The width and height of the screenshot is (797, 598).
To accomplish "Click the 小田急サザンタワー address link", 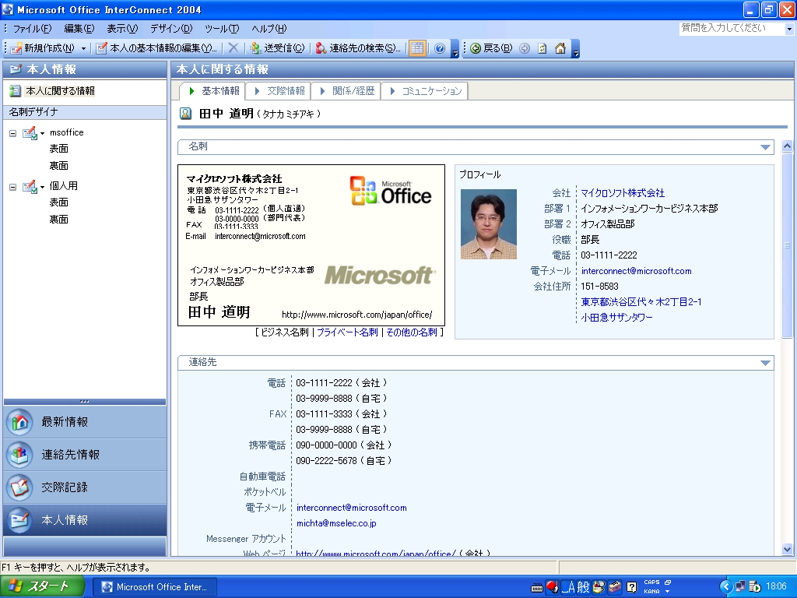I will click(616, 318).
